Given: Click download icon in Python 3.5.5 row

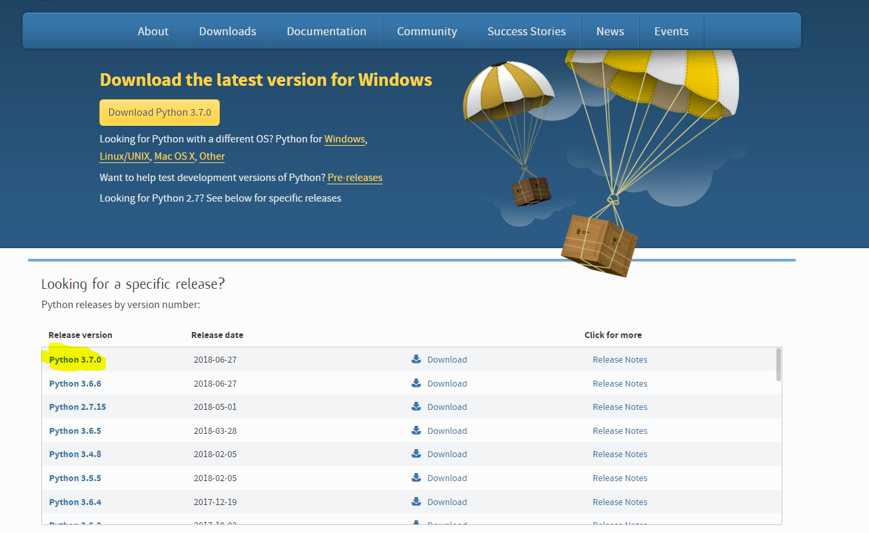Looking at the screenshot, I should pyautogui.click(x=416, y=478).
